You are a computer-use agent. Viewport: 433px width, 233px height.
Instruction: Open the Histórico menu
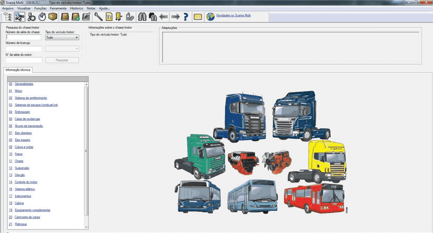tap(76, 9)
